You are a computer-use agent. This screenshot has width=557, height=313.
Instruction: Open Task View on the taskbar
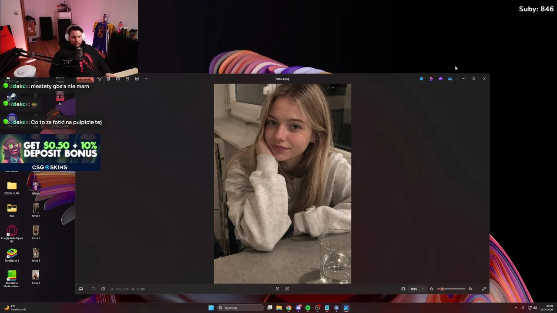270,308
